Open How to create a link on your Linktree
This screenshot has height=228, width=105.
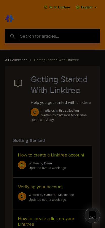point(46,221)
